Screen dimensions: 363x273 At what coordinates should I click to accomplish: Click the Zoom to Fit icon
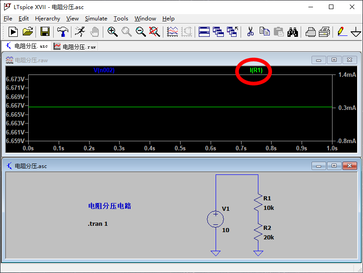(155, 31)
